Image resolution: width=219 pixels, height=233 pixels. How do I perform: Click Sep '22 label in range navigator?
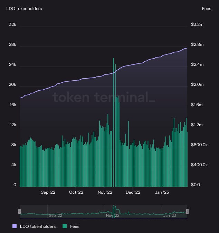(x=55, y=215)
